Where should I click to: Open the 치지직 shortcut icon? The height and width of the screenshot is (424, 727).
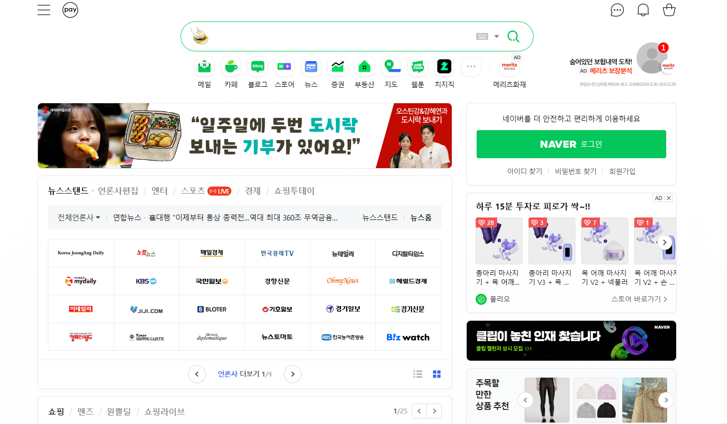coord(444,72)
